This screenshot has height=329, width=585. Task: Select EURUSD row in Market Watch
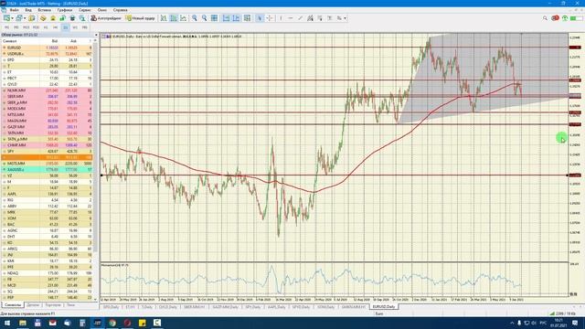click(x=48, y=48)
